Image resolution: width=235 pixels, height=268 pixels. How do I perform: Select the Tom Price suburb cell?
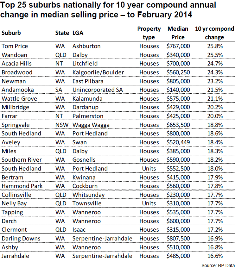point(15,46)
